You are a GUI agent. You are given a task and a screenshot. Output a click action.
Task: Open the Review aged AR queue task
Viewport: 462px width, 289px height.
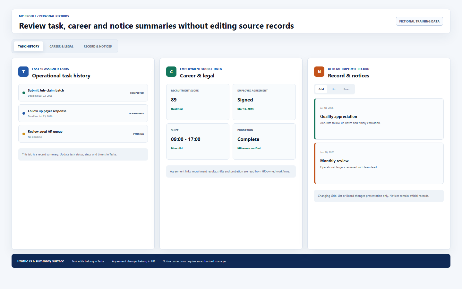(83, 134)
